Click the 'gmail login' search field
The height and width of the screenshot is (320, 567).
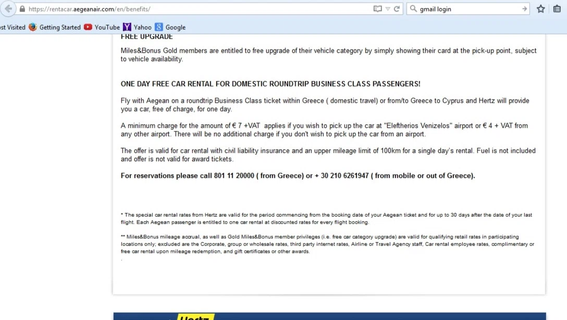(469, 9)
